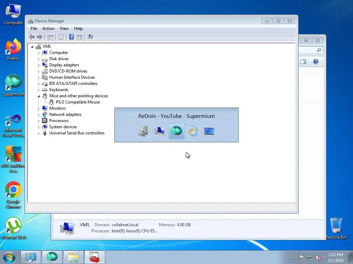Select the Display adapters label
Image resolution: width=353 pixels, height=264 pixels.
(x=64, y=65)
